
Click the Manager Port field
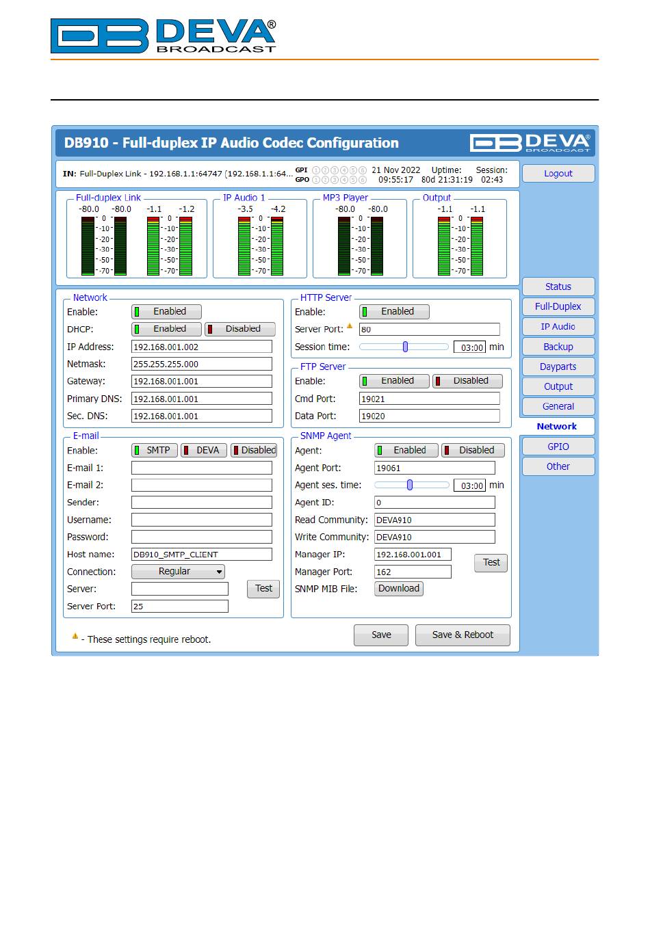tap(413, 572)
